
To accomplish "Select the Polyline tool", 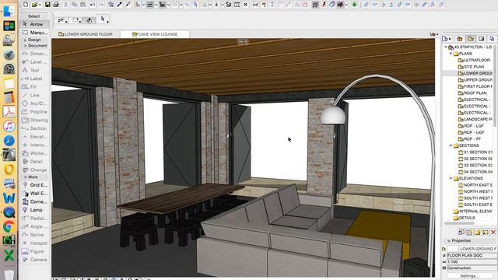I will click(x=34, y=112).
